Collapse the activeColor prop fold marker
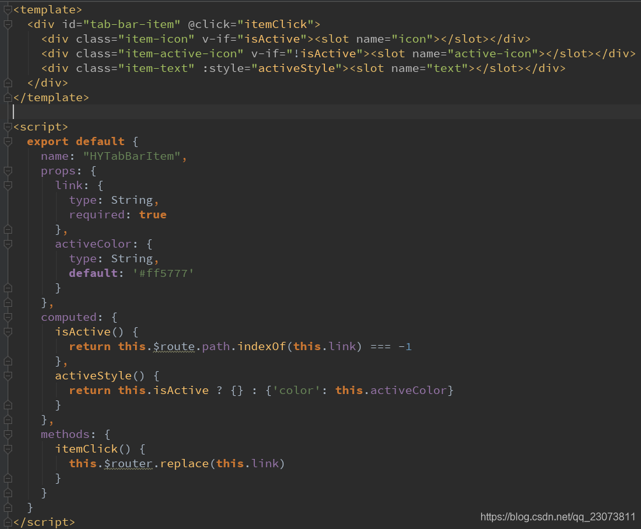 pos(8,244)
